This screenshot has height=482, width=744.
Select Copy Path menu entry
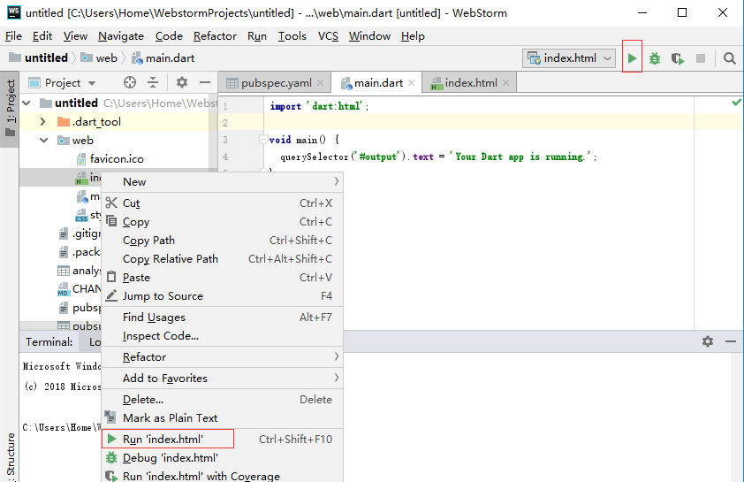click(222, 241)
